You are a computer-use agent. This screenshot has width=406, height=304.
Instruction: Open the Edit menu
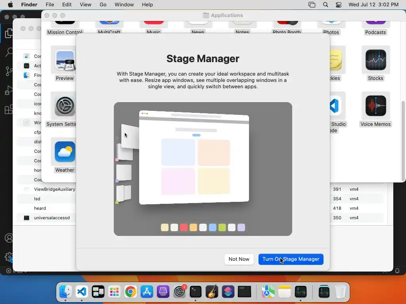[x=67, y=5]
